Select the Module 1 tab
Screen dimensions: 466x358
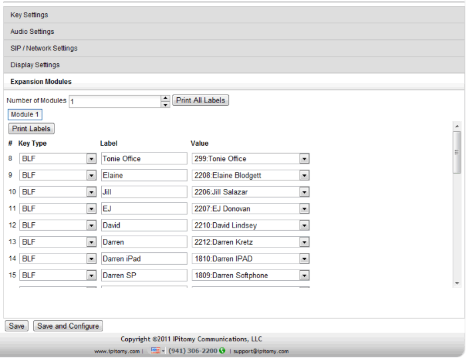[25, 114]
